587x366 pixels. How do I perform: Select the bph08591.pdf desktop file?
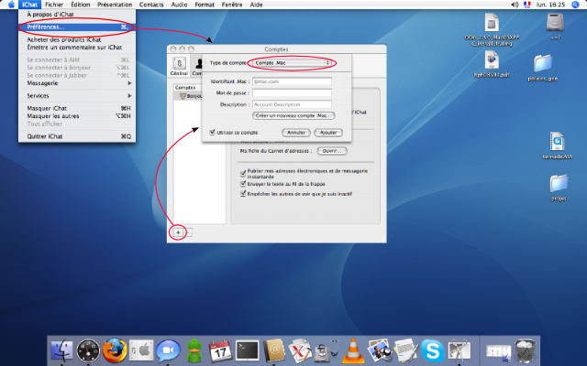(x=492, y=64)
